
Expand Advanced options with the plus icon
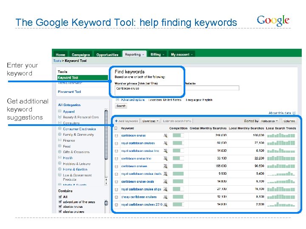click(x=117, y=100)
